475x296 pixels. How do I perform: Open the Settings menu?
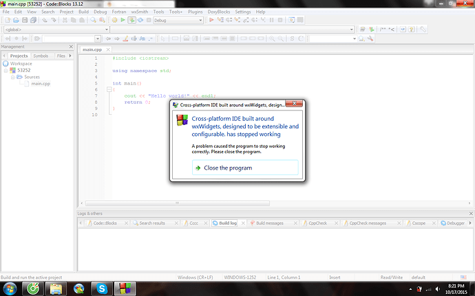point(243,12)
